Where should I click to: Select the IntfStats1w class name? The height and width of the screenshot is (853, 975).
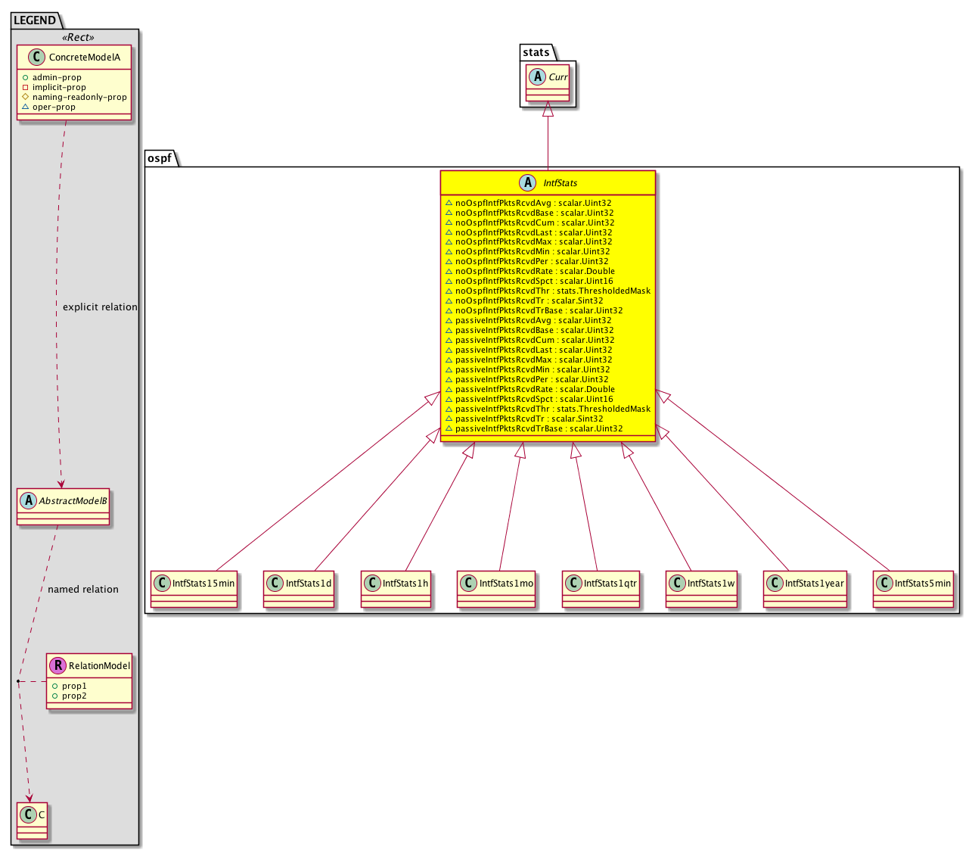[x=710, y=583]
